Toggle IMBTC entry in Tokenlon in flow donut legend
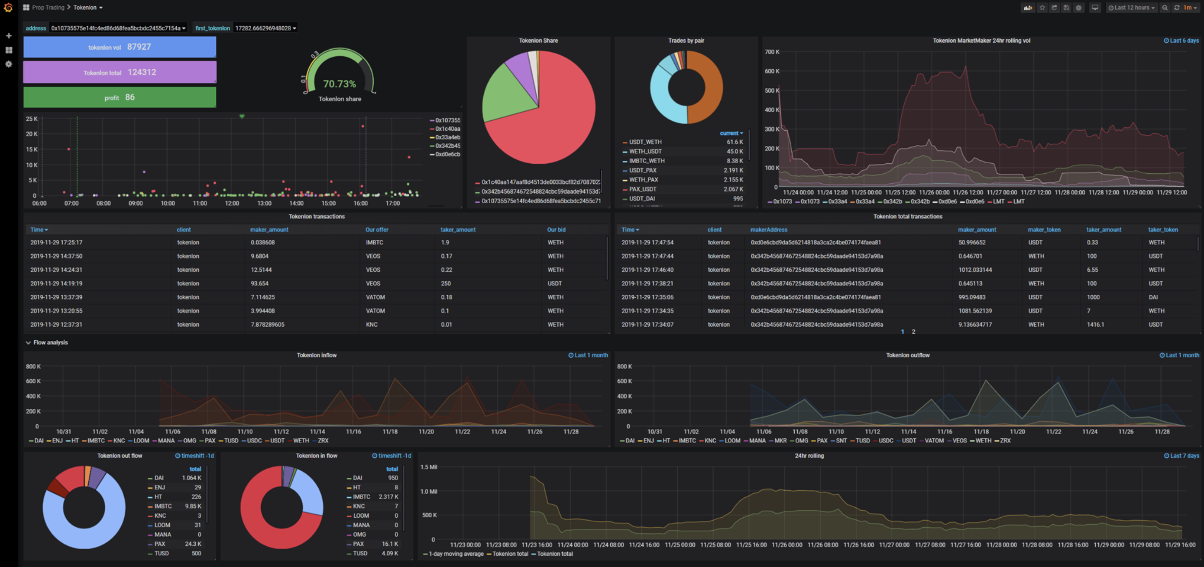 [x=361, y=496]
